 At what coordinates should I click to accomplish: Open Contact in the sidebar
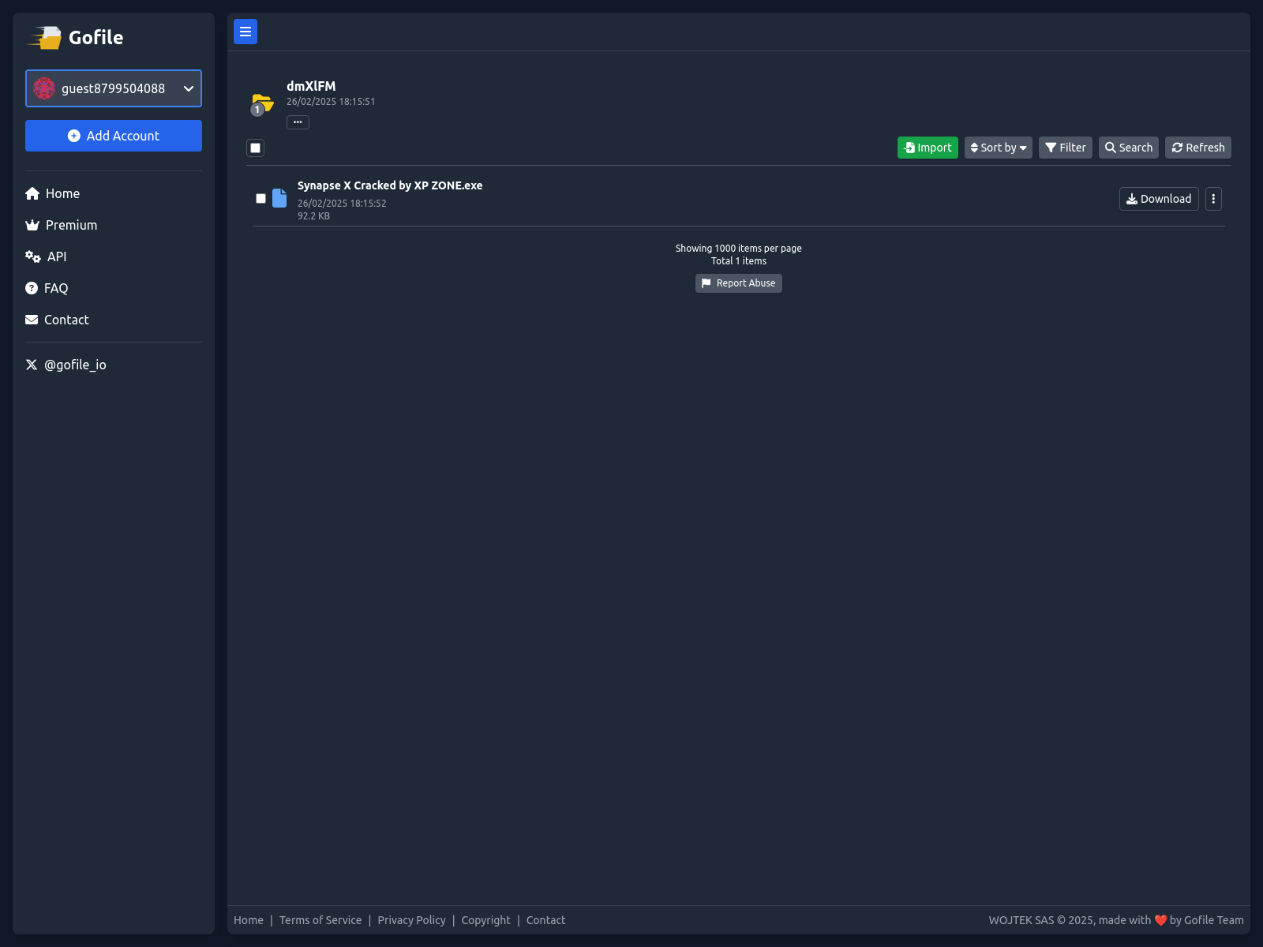pyautogui.click(x=57, y=320)
